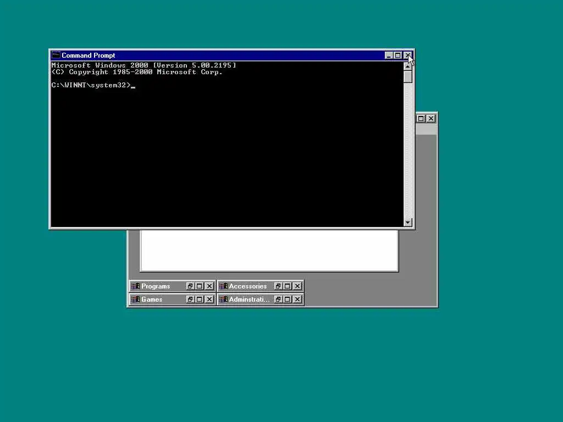Click the Programs group icon
This screenshot has width=563, height=422.
point(135,286)
